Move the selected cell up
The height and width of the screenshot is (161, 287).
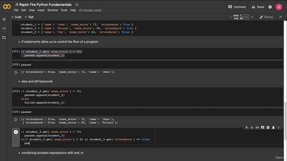click(246, 127)
